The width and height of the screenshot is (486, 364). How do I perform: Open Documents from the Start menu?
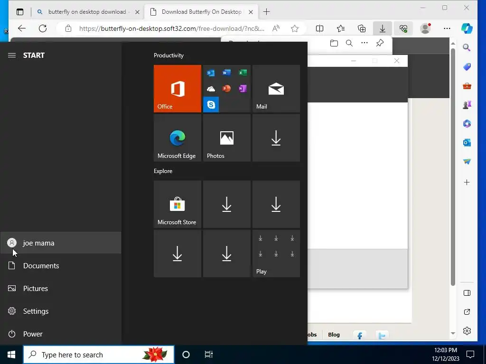tap(61, 265)
